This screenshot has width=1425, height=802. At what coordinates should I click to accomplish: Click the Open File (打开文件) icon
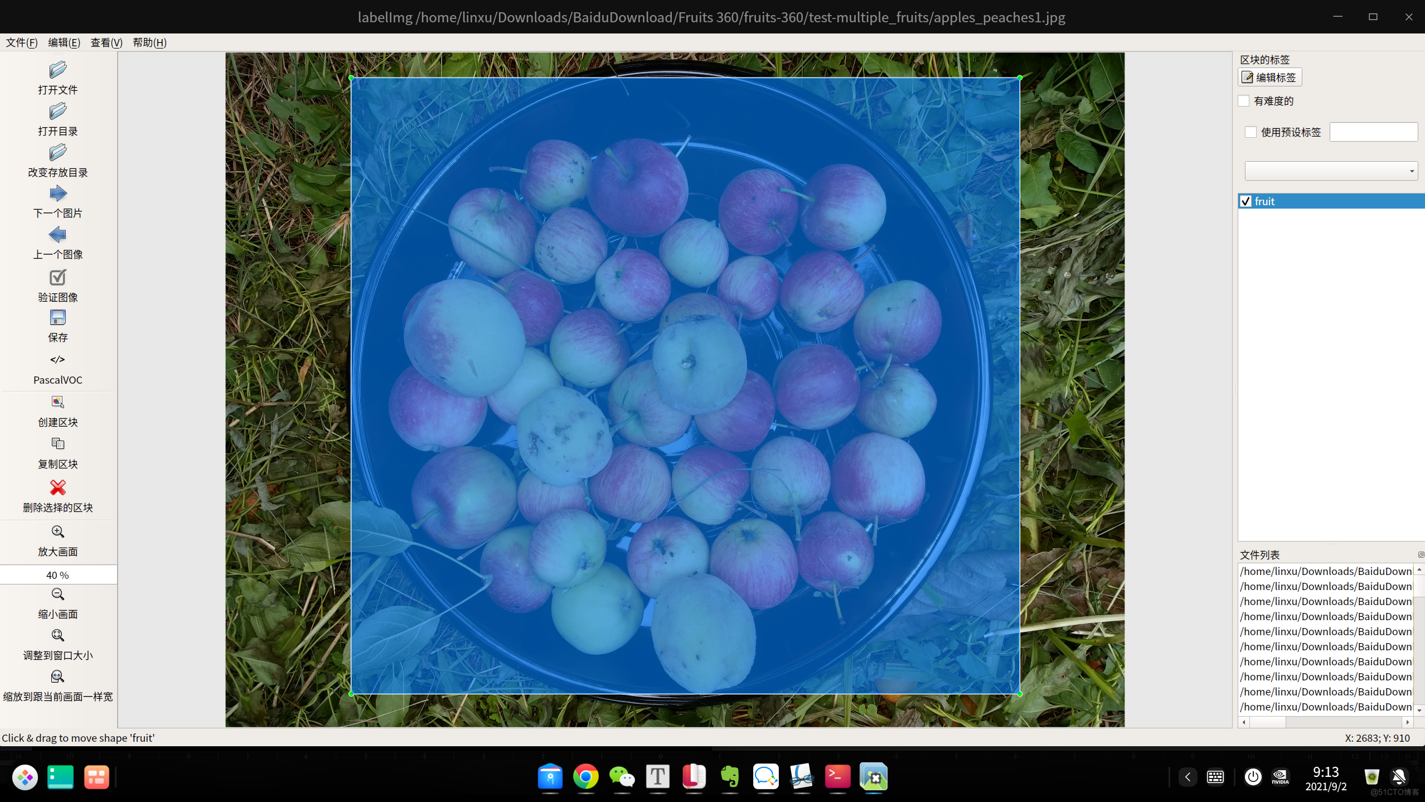(x=57, y=70)
